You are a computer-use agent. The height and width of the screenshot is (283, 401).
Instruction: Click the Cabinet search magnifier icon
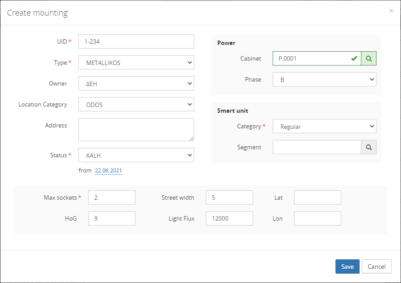(368, 58)
